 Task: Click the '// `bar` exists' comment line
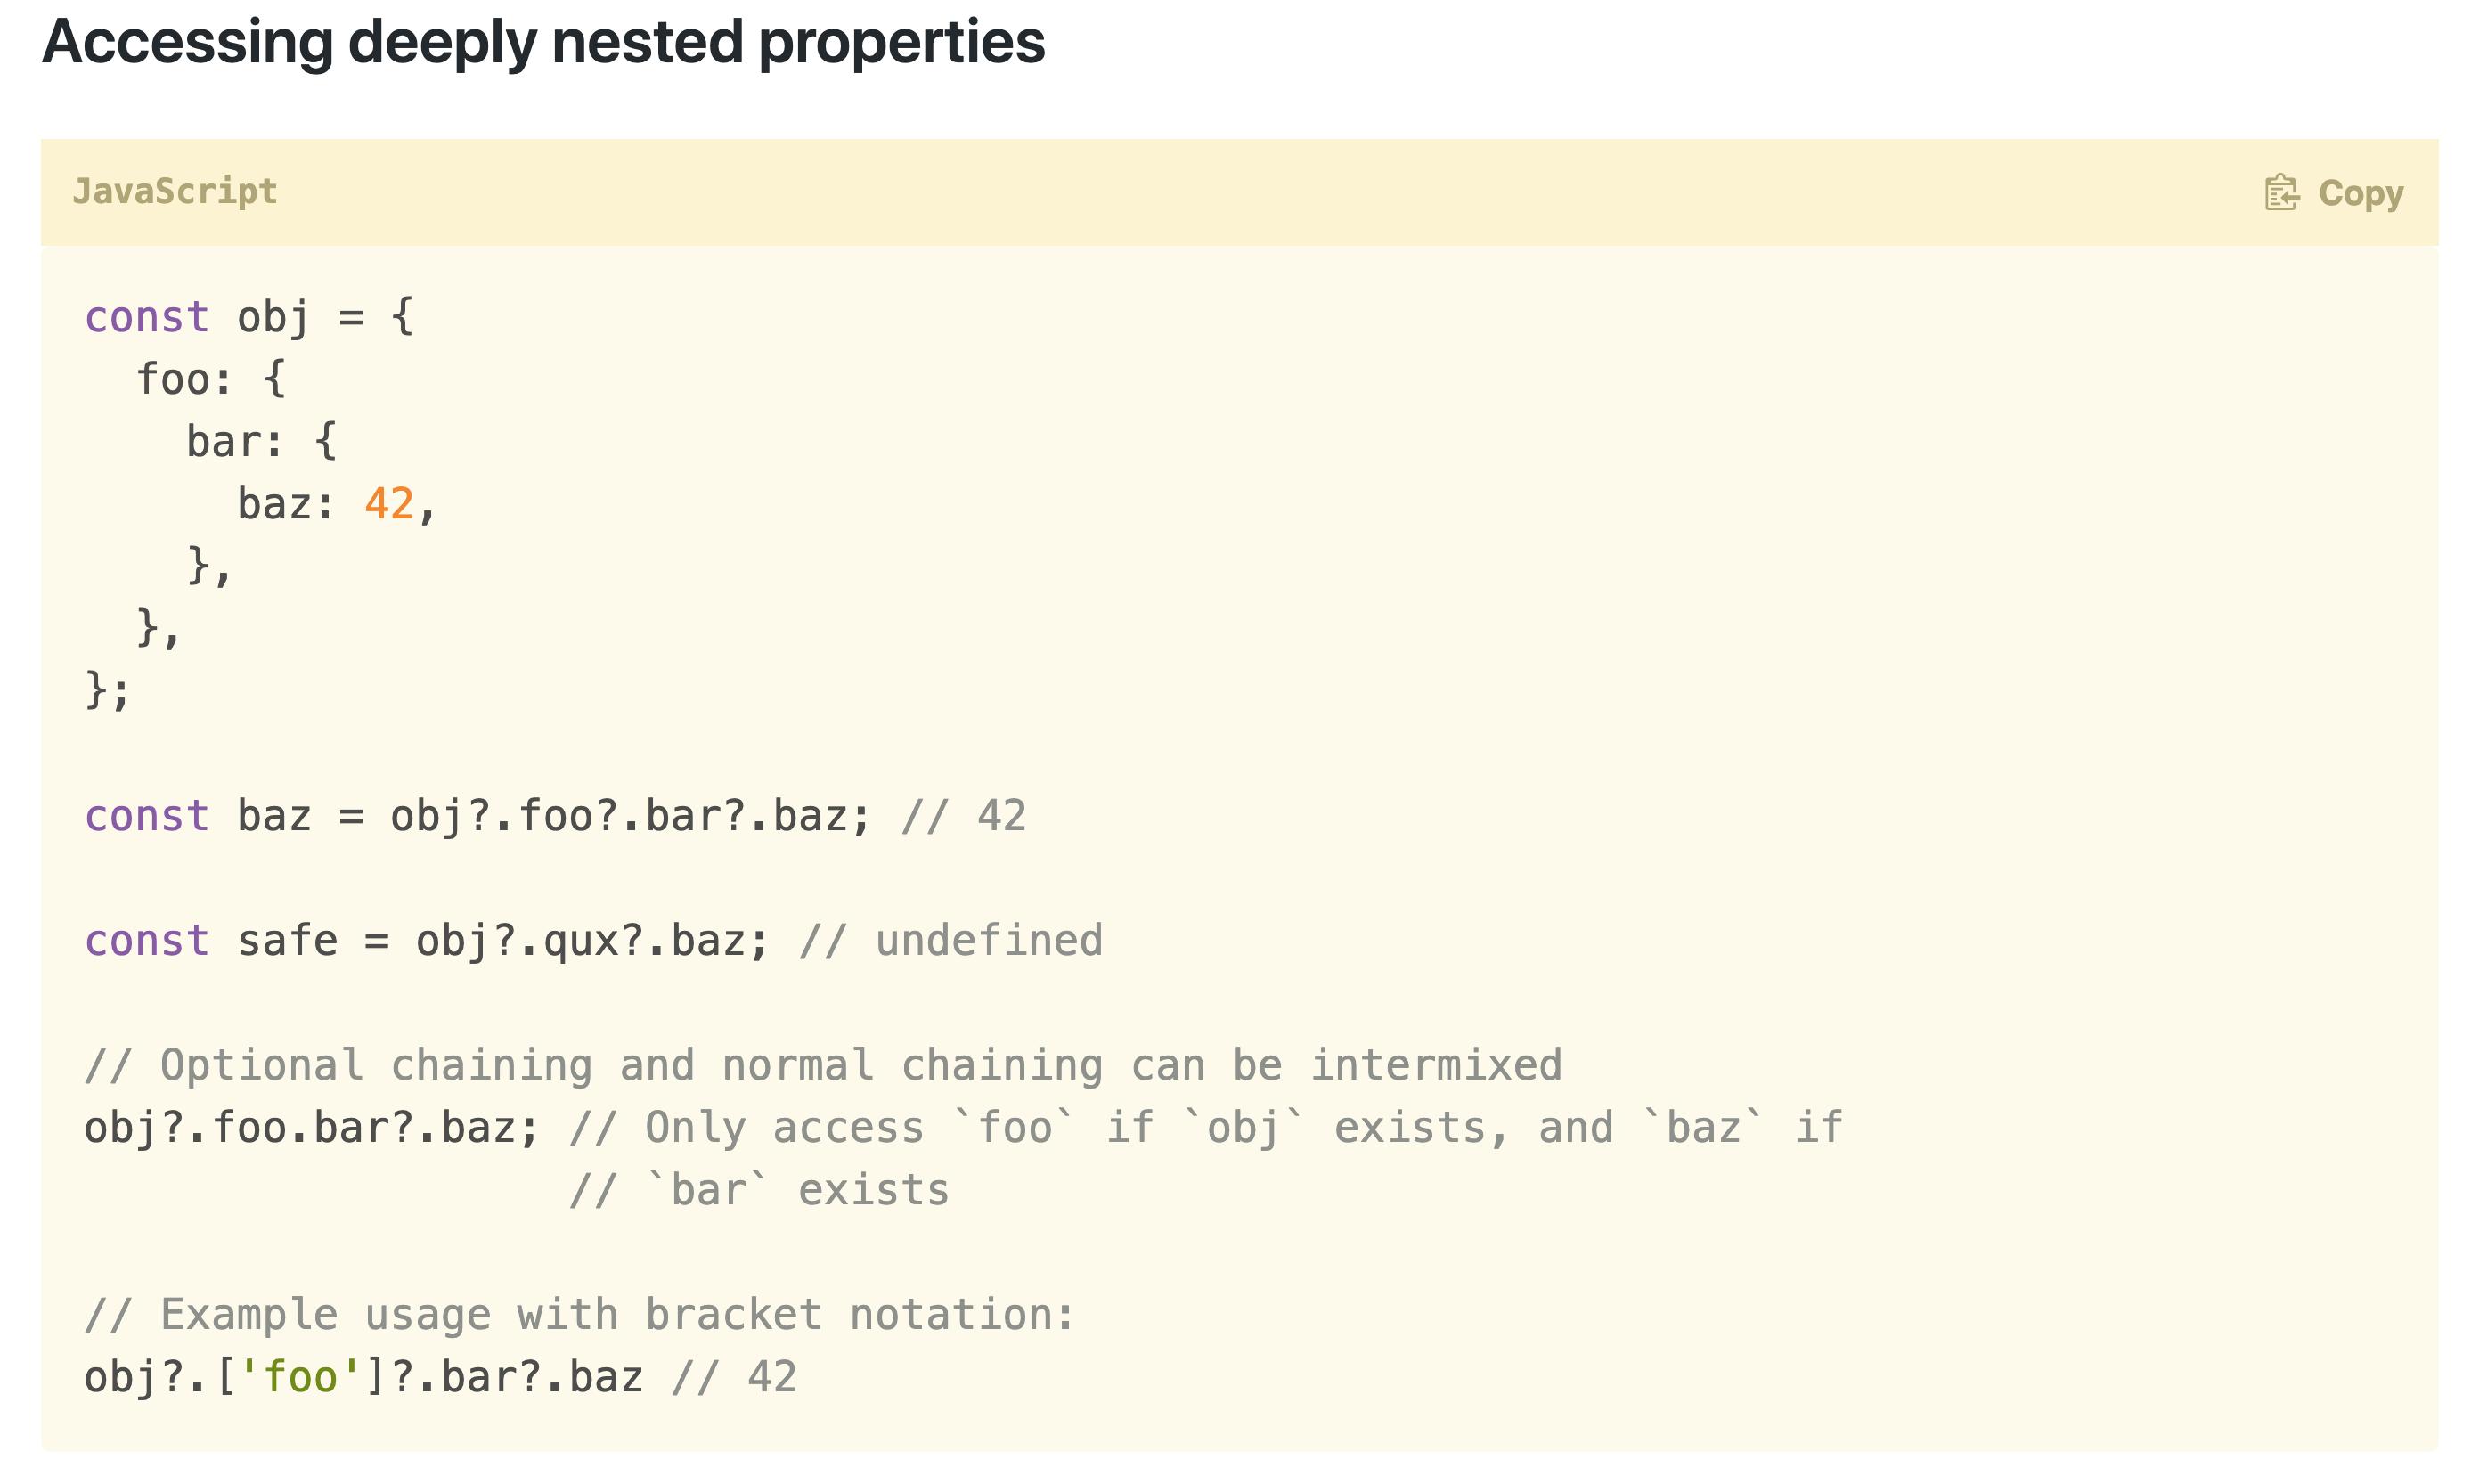(759, 1191)
